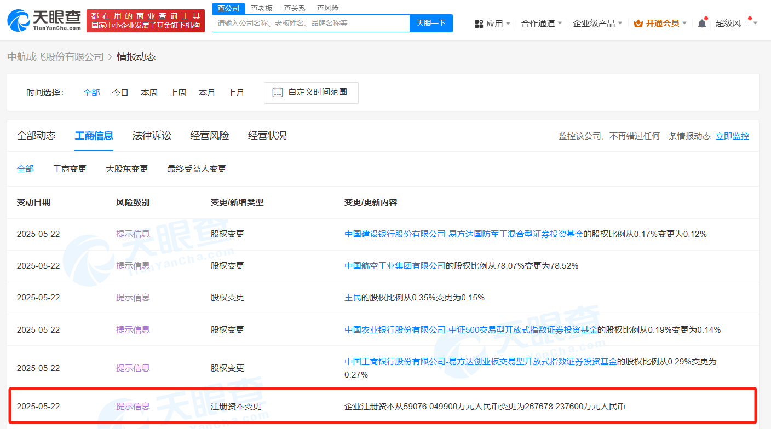Image resolution: width=771 pixels, height=429 pixels.
Task: Click the 立即监控 link
Action: (x=732, y=136)
